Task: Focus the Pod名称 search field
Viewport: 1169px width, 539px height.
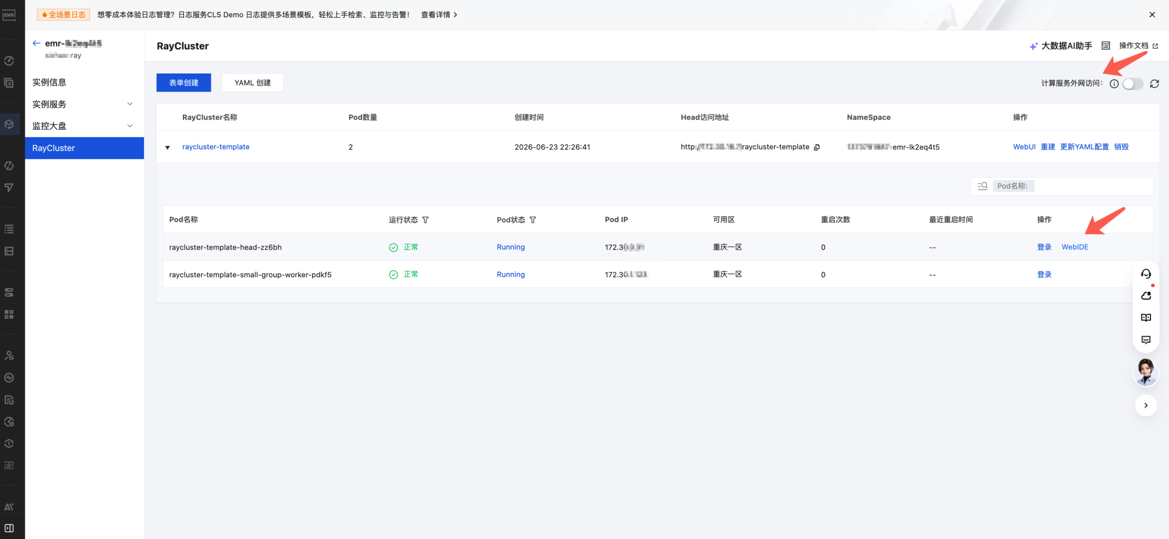Action: coord(1062,186)
